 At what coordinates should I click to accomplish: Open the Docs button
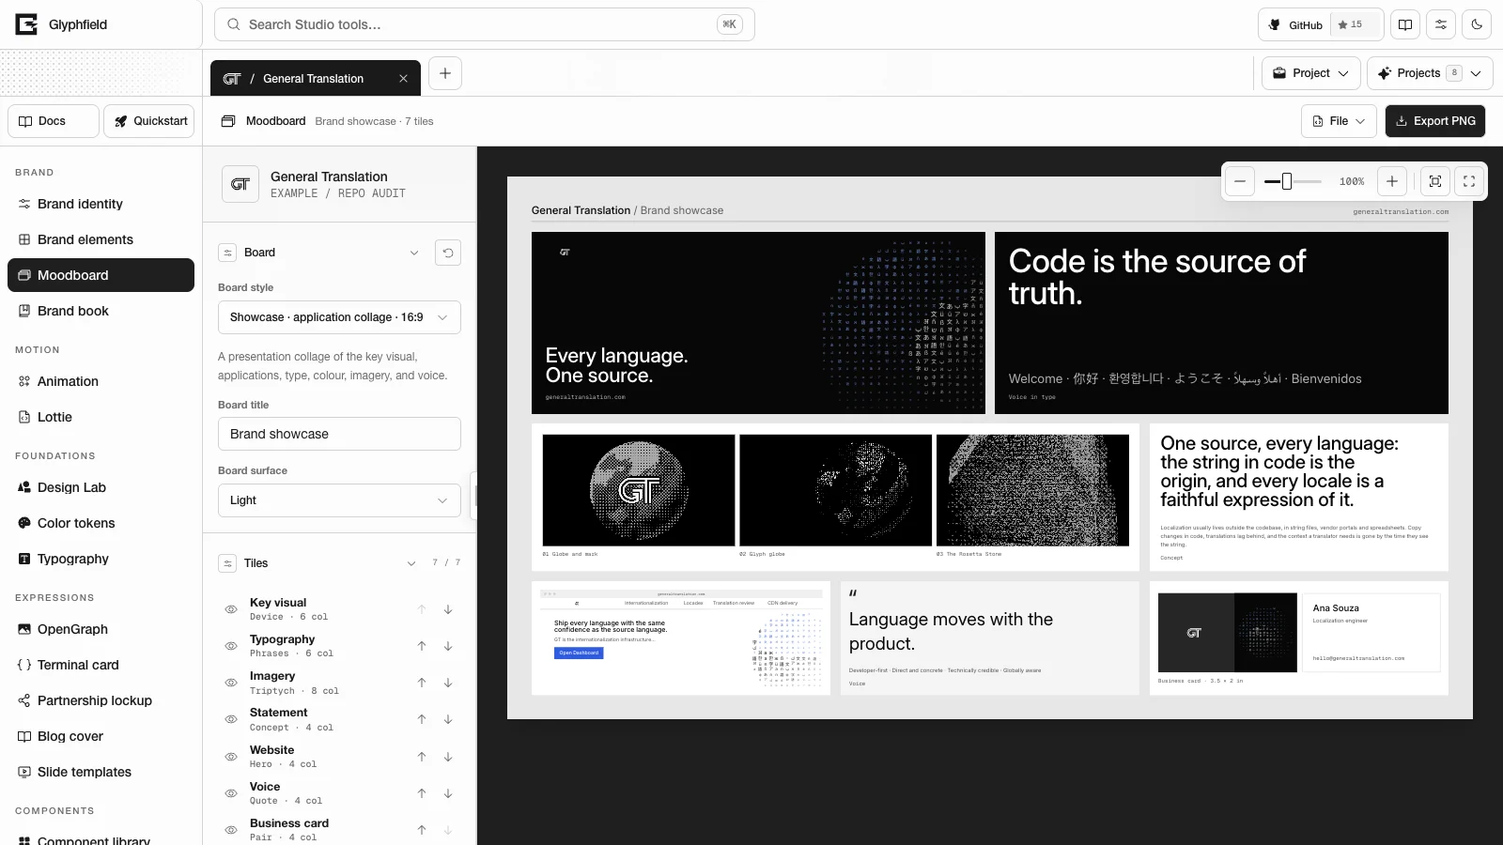point(54,121)
